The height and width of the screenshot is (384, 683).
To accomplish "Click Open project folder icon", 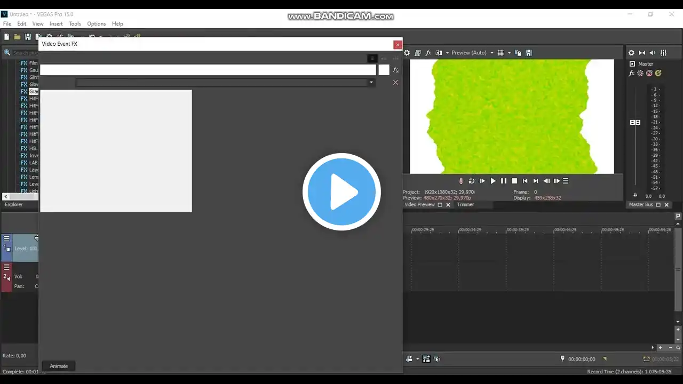I will (17, 37).
